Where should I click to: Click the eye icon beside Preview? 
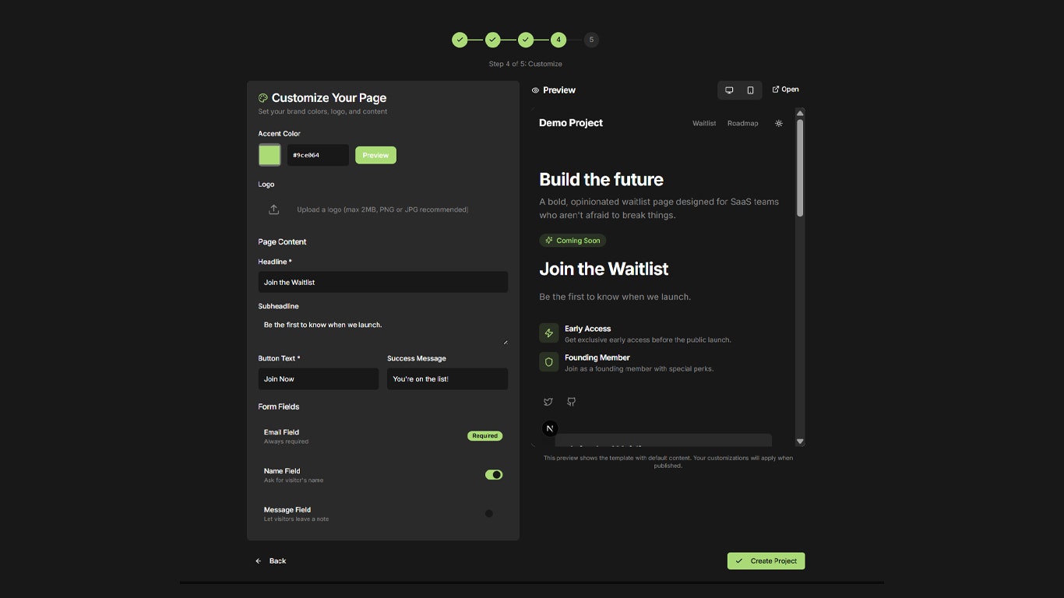534,90
